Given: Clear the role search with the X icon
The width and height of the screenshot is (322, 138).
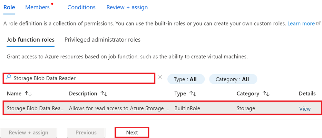Looking at the screenshot, I should pyautogui.click(x=160, y=77).
